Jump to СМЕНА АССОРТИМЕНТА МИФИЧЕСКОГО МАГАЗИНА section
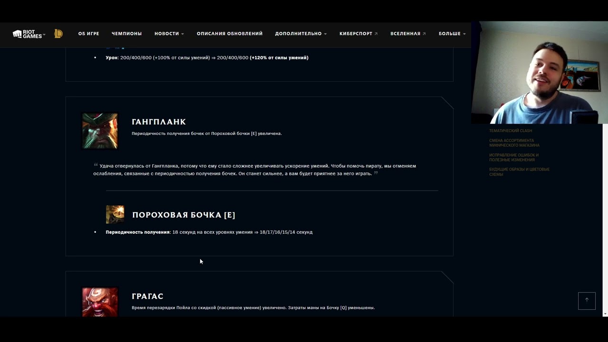The image size is (608, 342). (514, 143)
